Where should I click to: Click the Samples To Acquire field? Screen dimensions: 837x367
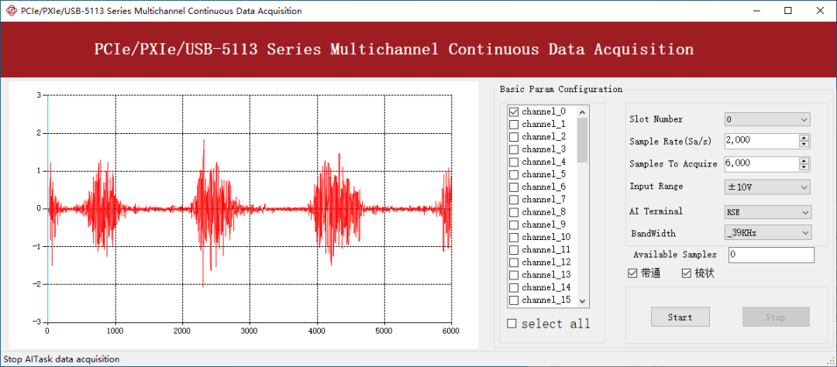point(761,164)
